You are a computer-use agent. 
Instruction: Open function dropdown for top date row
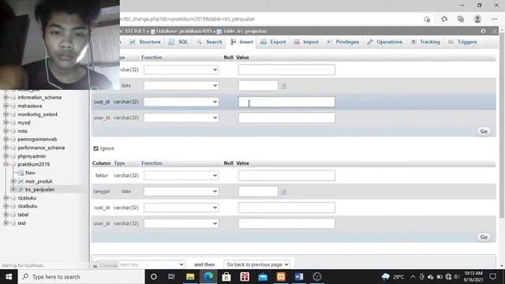[181, 86]
